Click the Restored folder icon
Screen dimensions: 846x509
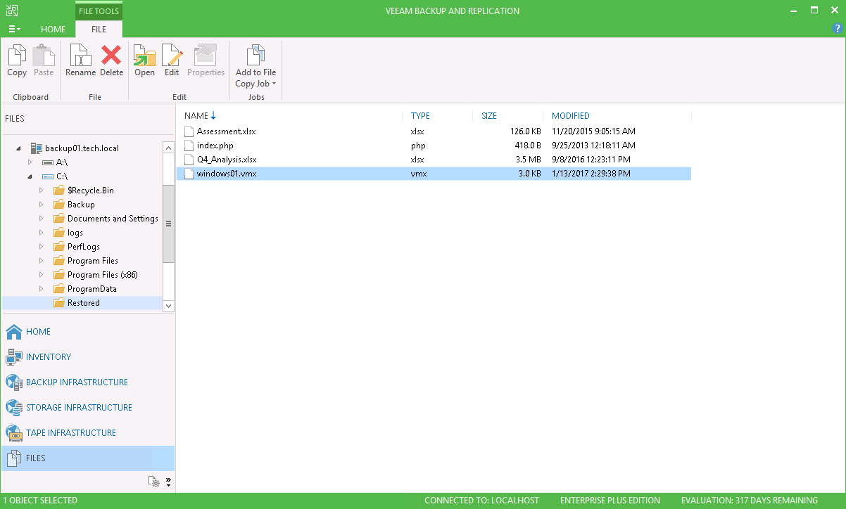[59, 303]
